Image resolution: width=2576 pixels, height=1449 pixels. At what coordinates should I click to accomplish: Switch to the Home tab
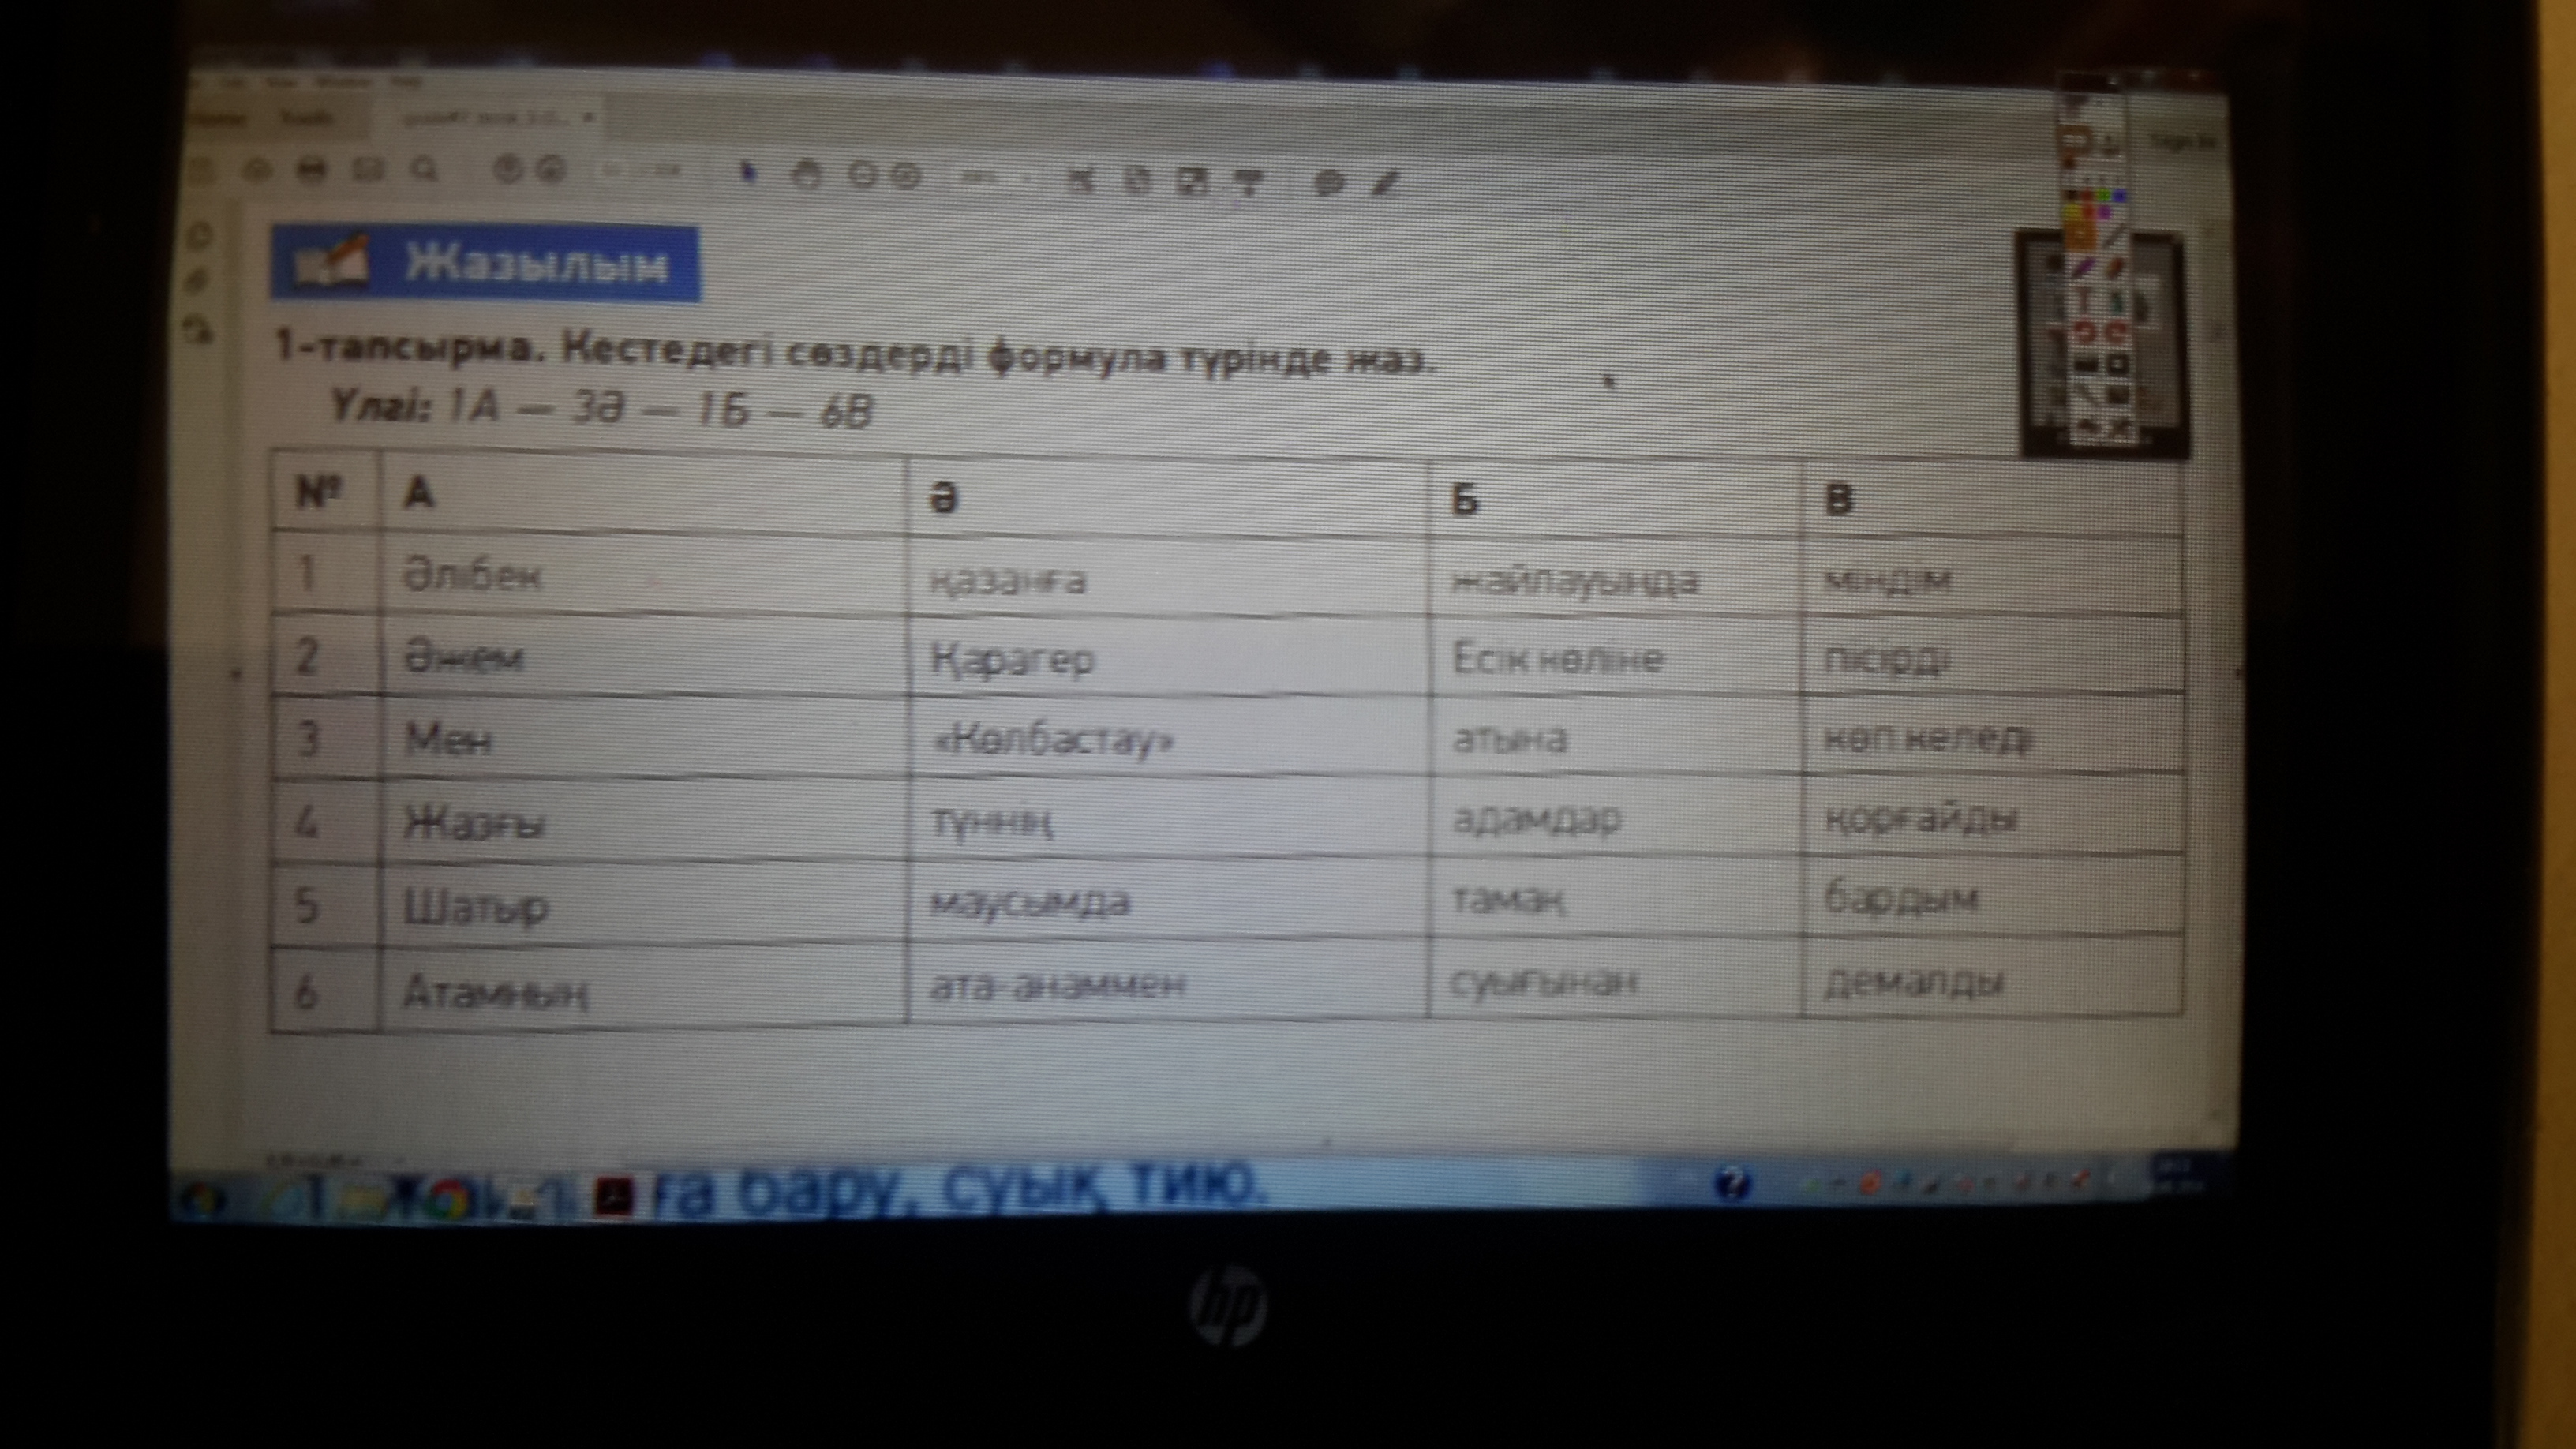(x=220, y=118)
